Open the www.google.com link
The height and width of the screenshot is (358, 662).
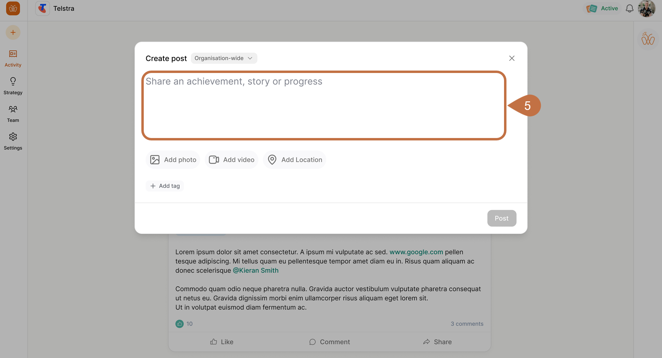coord(416,252)
